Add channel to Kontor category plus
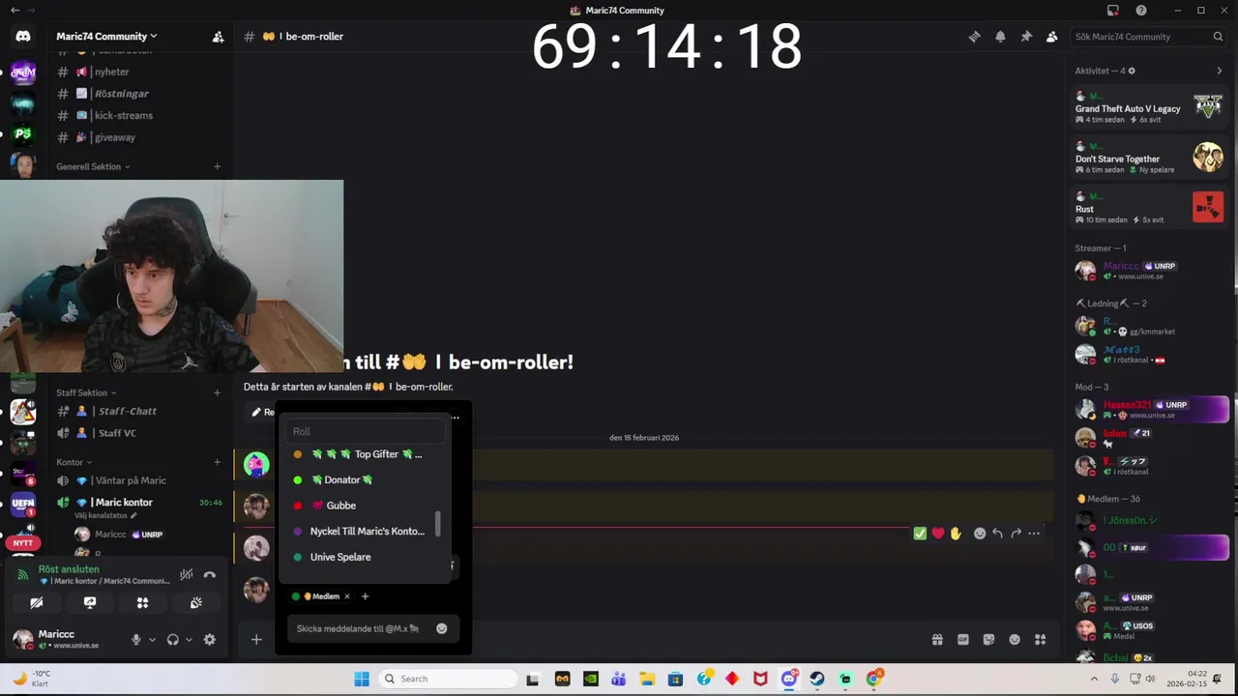The width and height of the screenshot is (1238, 696). (217, 462)
